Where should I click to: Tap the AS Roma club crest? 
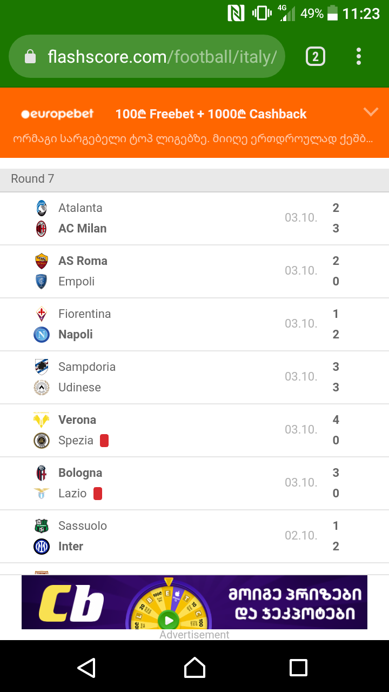[42, 261]
